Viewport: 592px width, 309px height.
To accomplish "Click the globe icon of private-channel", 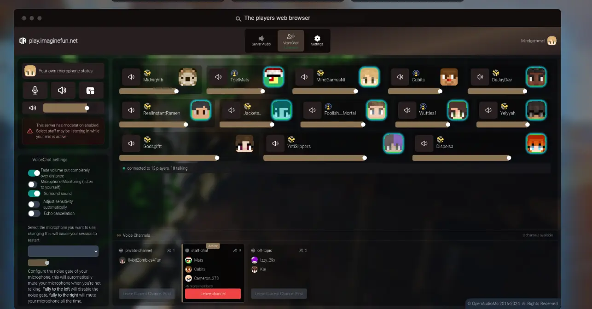I will [121, 251].
